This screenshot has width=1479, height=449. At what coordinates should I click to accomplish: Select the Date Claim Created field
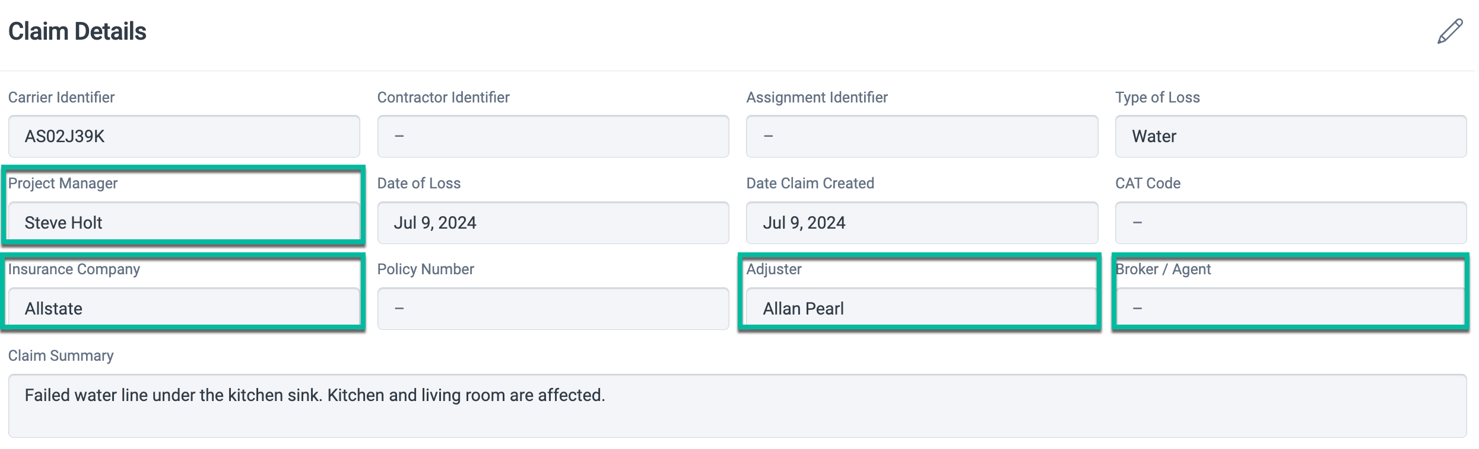[x=922, y=223]
